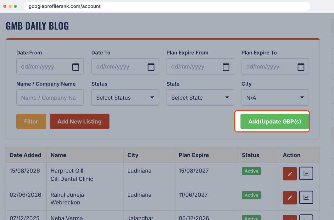
Task: View stats chart for Harpreet Gill
Action: (x=306, y=174)
